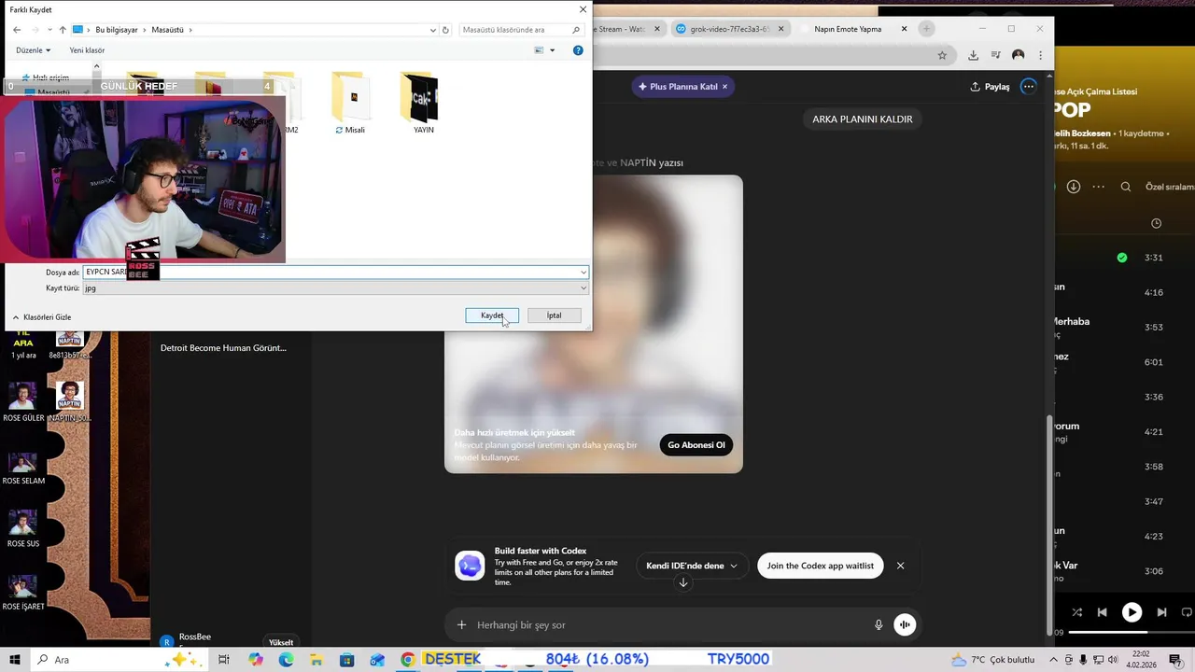
Task: Open the ROSE GÜLER desktop icon
Action: click(x=23, y=401)
